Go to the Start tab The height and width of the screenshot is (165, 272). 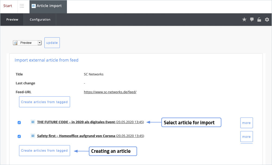(x=8, y=6)
